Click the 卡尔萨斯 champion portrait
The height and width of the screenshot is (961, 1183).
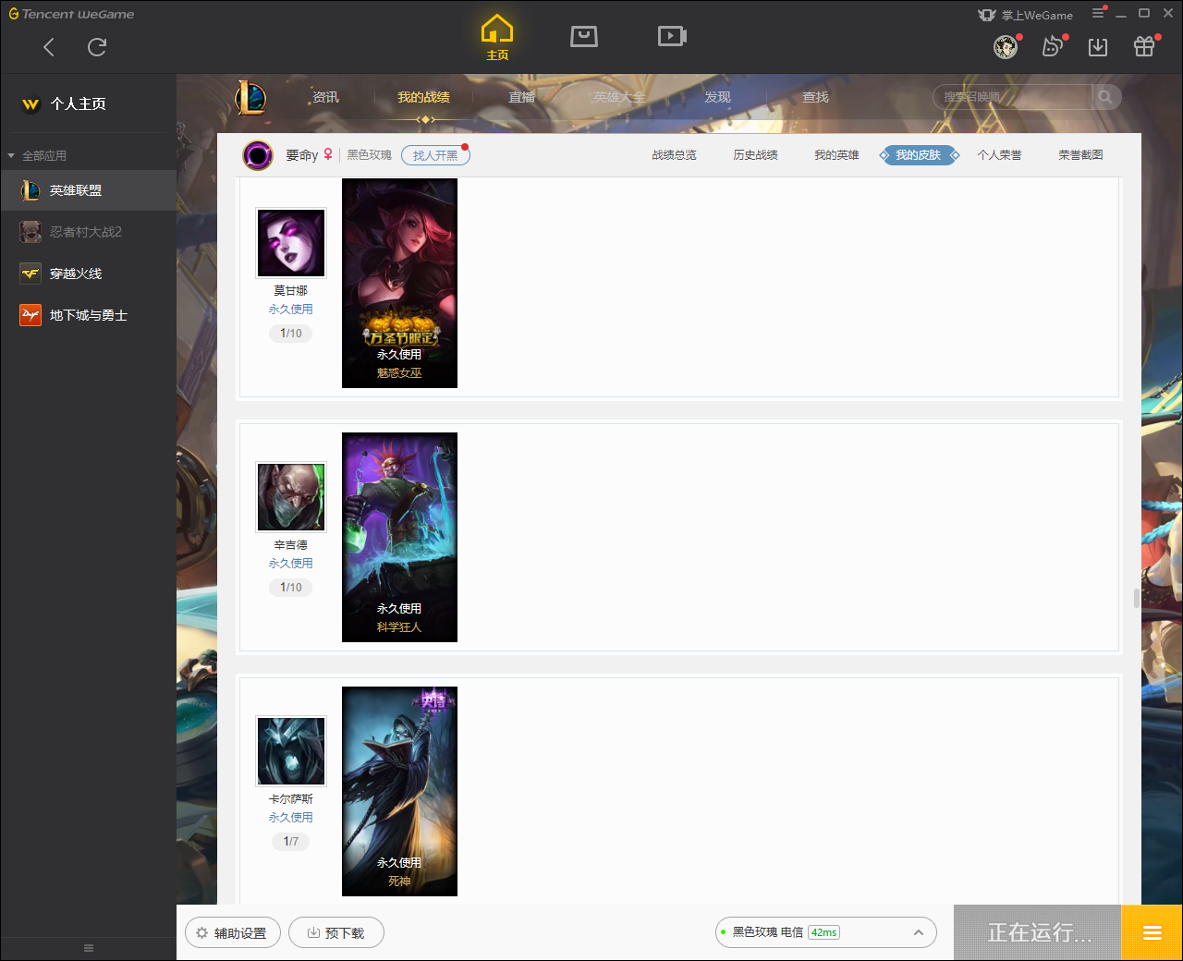point(291,751)
